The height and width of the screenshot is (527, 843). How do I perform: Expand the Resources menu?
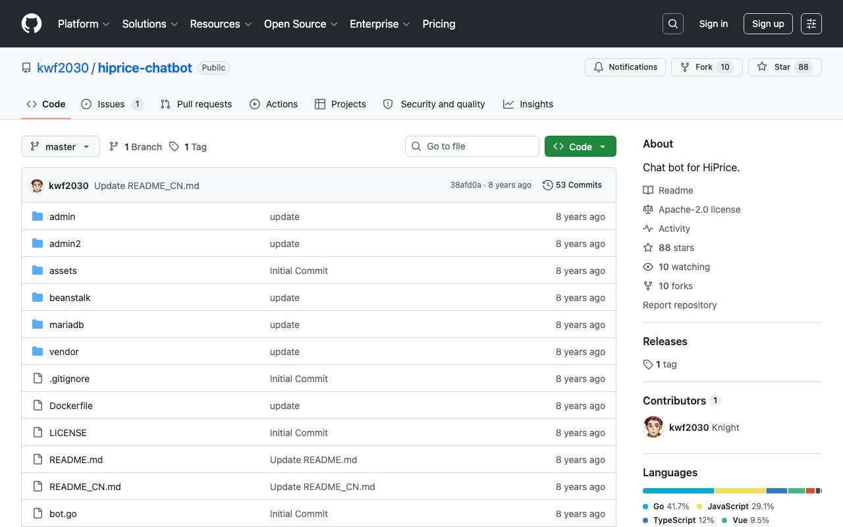(x=221, y=24)
